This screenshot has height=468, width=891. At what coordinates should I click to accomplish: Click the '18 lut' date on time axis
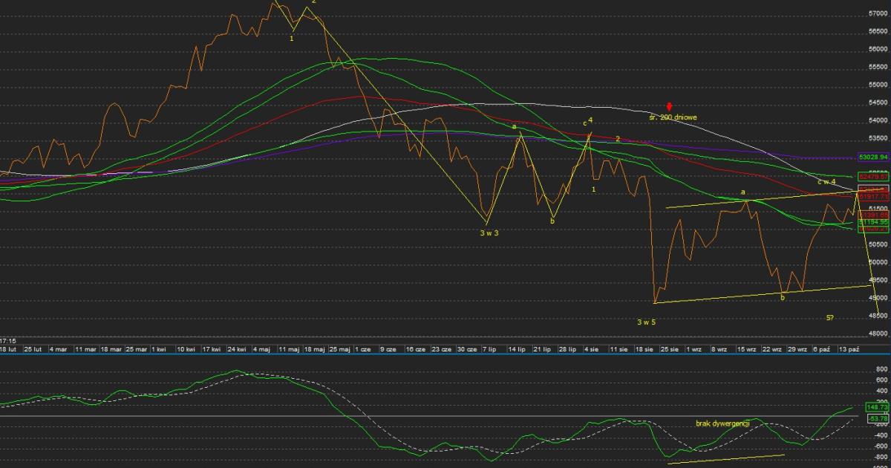(x=8, y=348)
